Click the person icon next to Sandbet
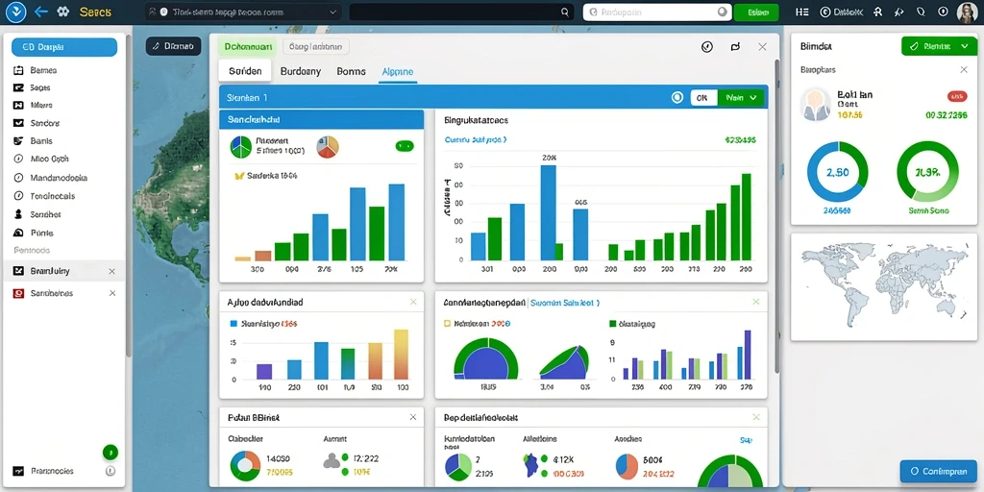Viewport: 984px width, 492px height. (x=18, y=214)
